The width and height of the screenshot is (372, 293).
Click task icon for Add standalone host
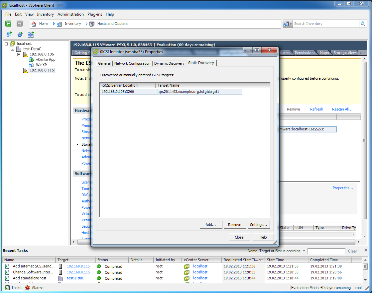7,278
